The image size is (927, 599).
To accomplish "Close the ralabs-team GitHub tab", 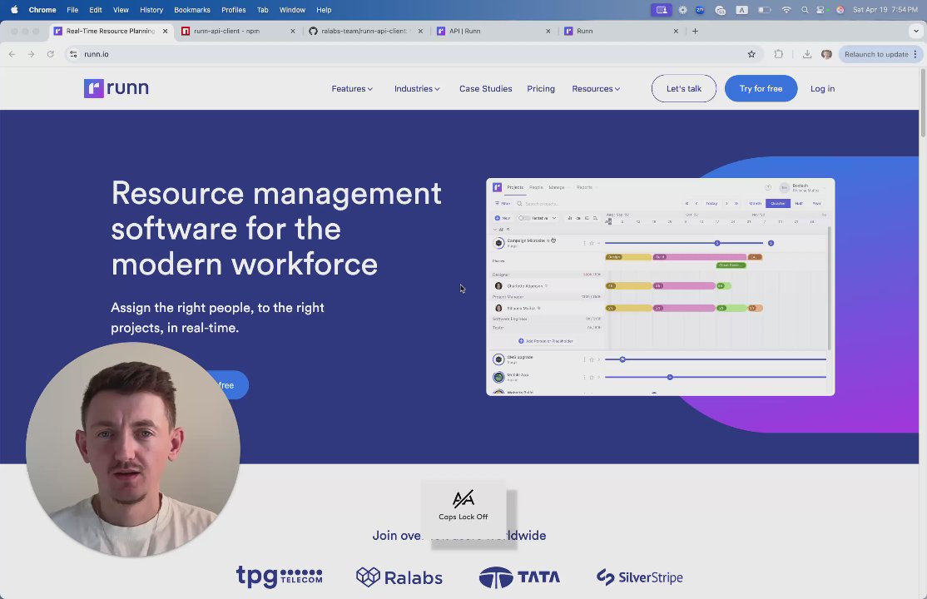I will (420, 31).
